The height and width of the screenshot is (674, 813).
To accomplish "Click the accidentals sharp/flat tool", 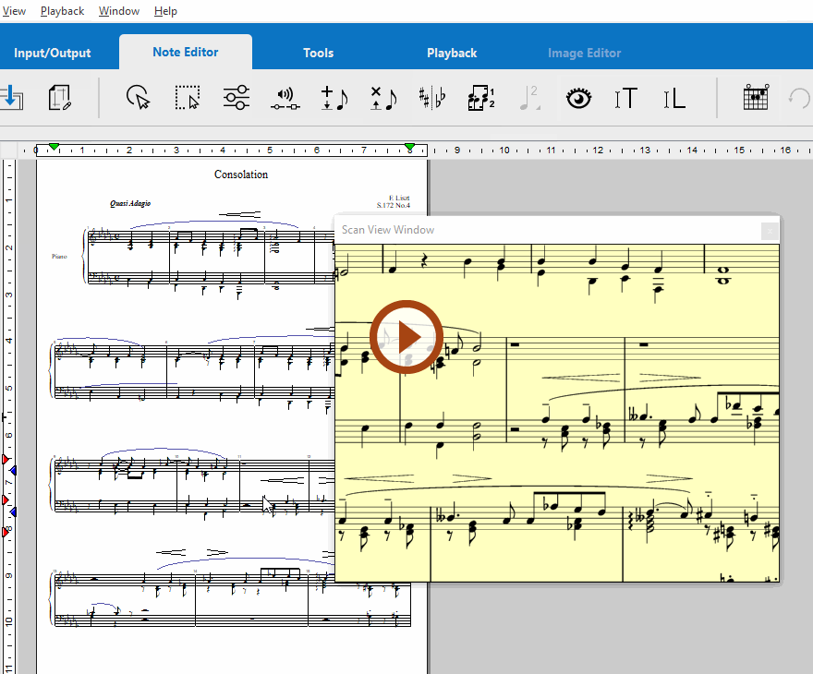I will click(x=432, y=98).
